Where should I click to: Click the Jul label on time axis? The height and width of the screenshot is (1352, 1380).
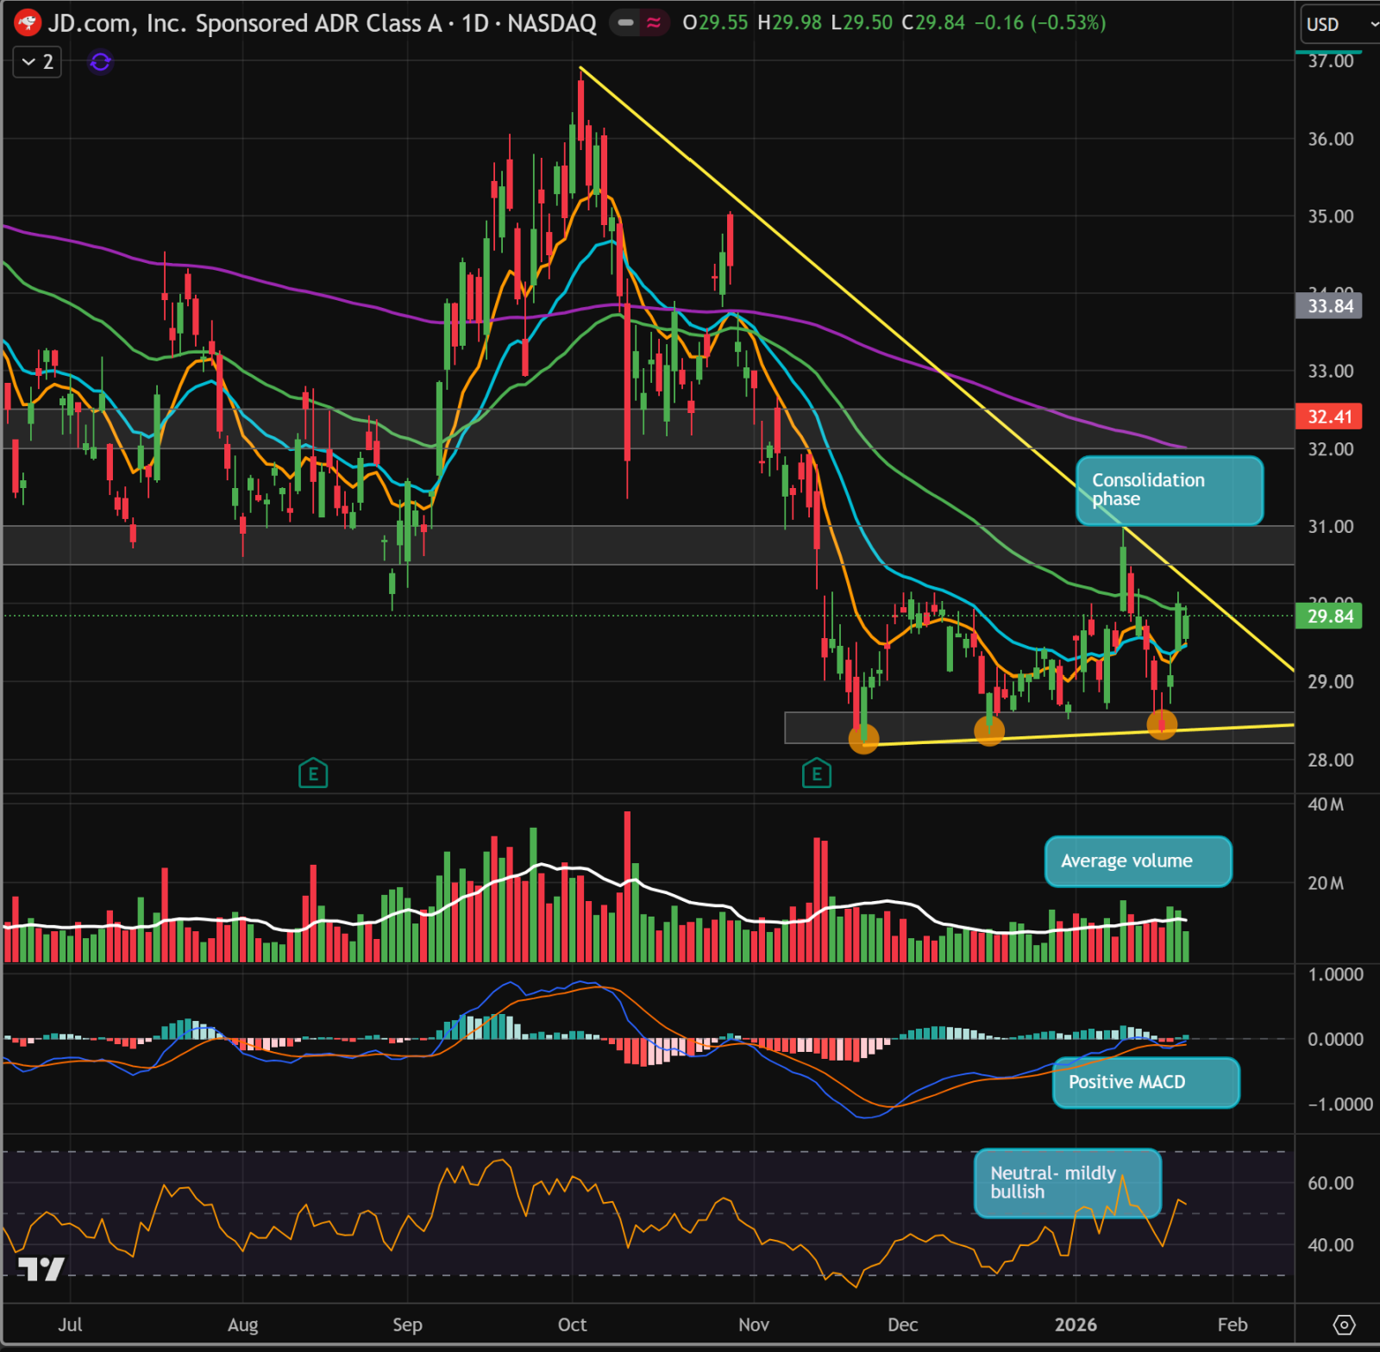(70, 1324)
